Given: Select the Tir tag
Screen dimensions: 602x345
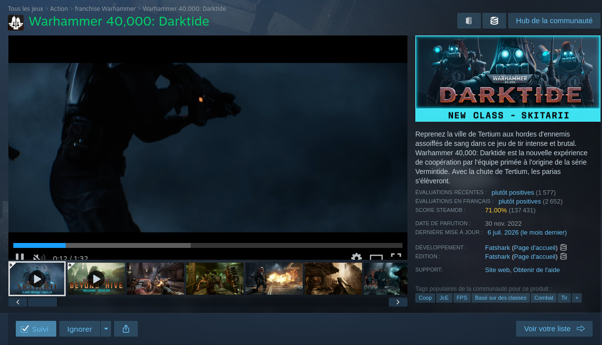Looking at the screenshot, I should (564, 298).
